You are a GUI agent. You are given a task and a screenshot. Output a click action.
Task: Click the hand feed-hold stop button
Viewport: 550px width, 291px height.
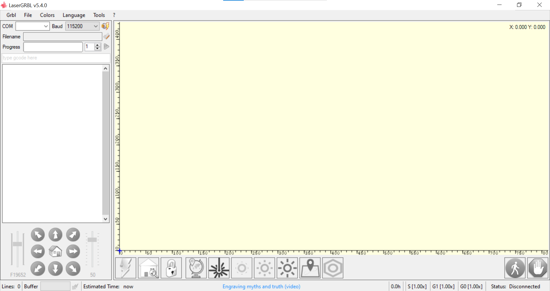tap(538, 268)
